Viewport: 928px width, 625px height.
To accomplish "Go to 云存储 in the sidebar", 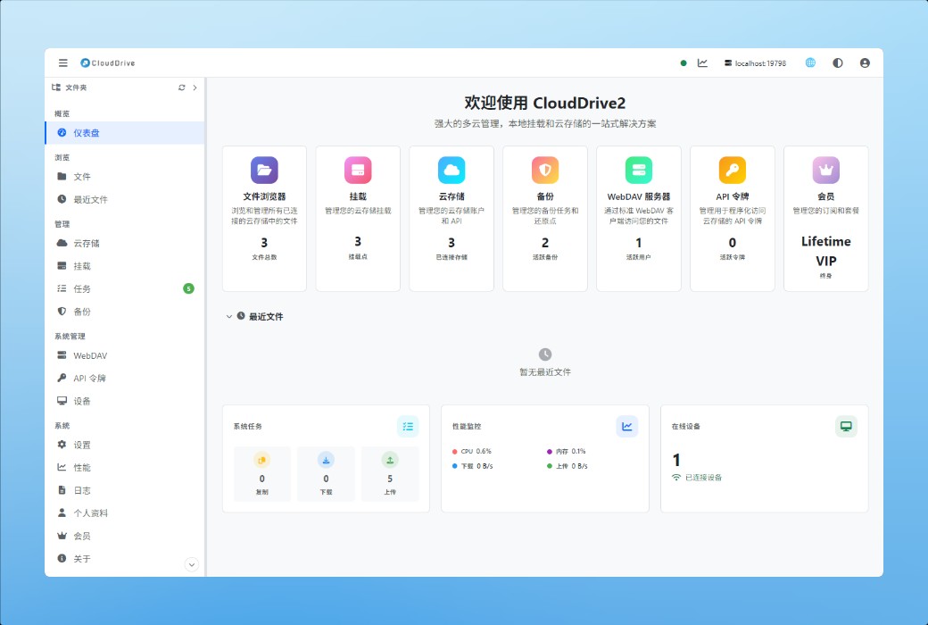I will click(125, 244).
